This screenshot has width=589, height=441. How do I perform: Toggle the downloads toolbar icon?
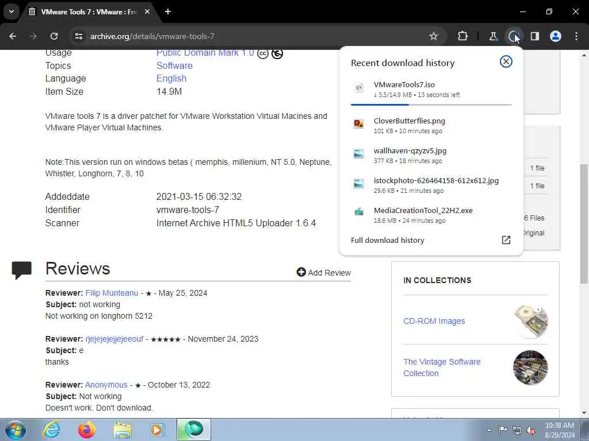tap(514, 36)
